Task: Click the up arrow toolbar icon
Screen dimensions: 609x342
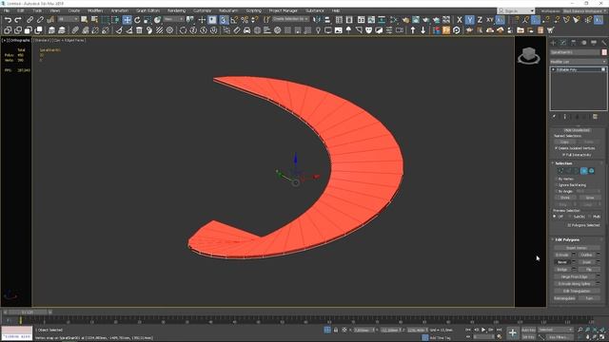Action: coord(413,30)
